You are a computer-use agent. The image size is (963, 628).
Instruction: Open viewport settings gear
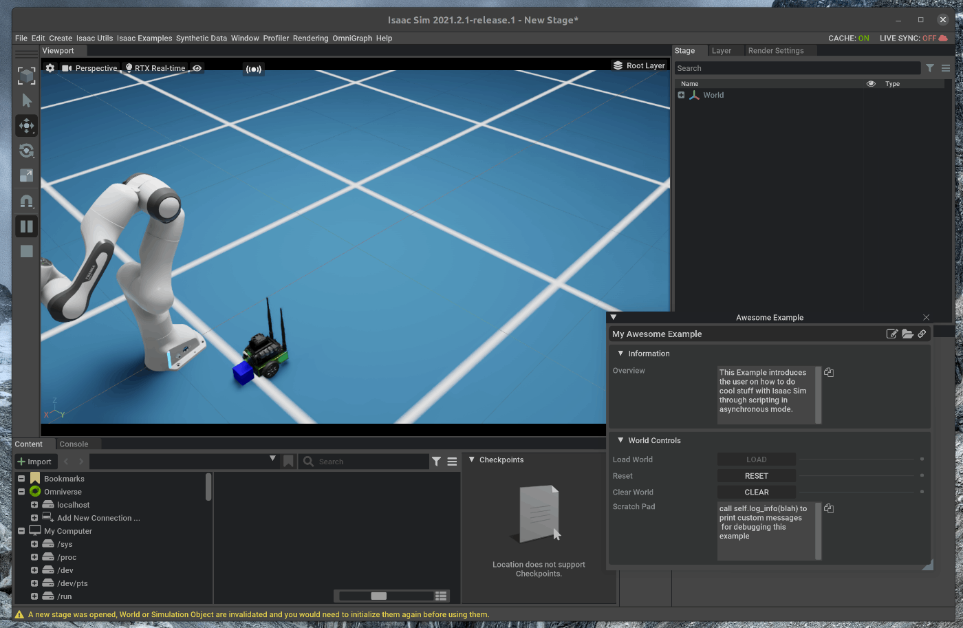50,68
